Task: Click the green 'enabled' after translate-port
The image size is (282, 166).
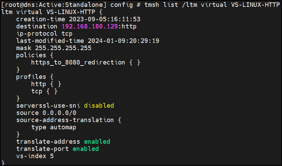Action: pos(86,149)
